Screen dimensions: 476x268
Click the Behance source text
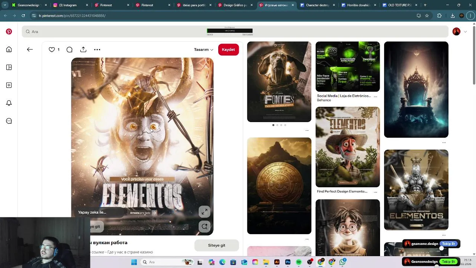324,100
